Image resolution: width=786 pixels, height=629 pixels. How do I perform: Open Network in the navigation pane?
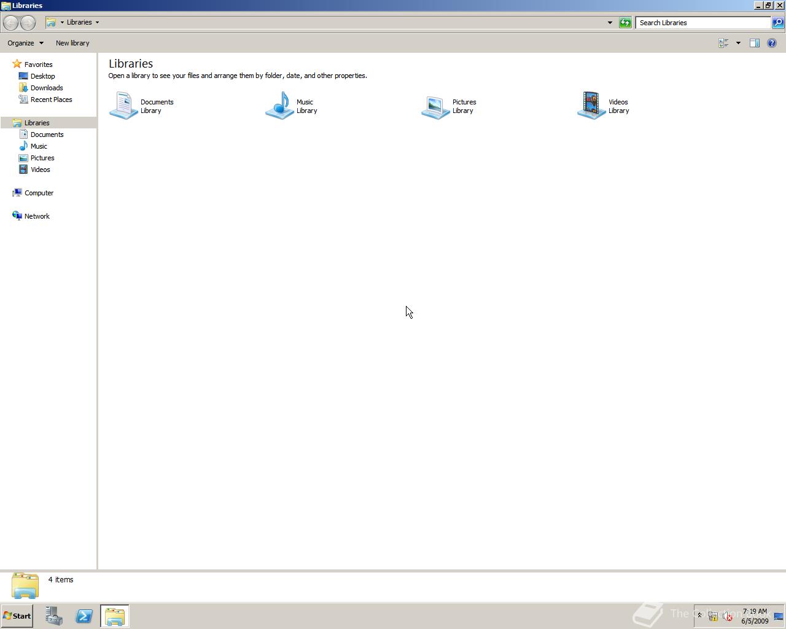click(x=37, y=216)
